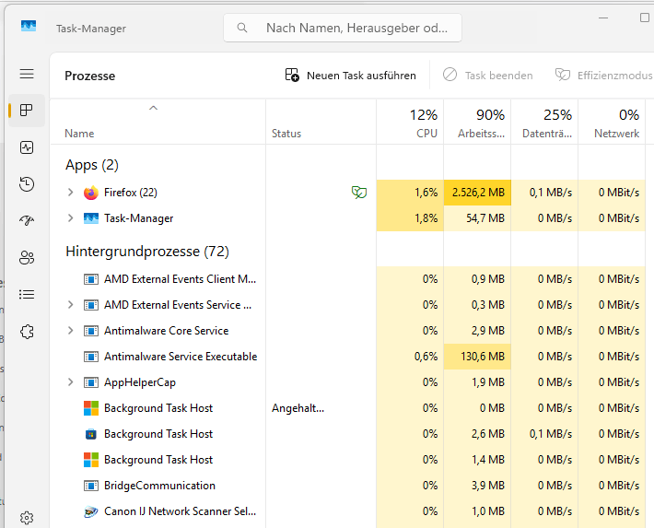Open the Details list sidebar icon
Screen dimensions: 654x528
27,295
